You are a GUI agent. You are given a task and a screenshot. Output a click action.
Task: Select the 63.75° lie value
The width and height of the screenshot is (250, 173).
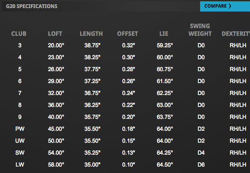pos(165,117)
